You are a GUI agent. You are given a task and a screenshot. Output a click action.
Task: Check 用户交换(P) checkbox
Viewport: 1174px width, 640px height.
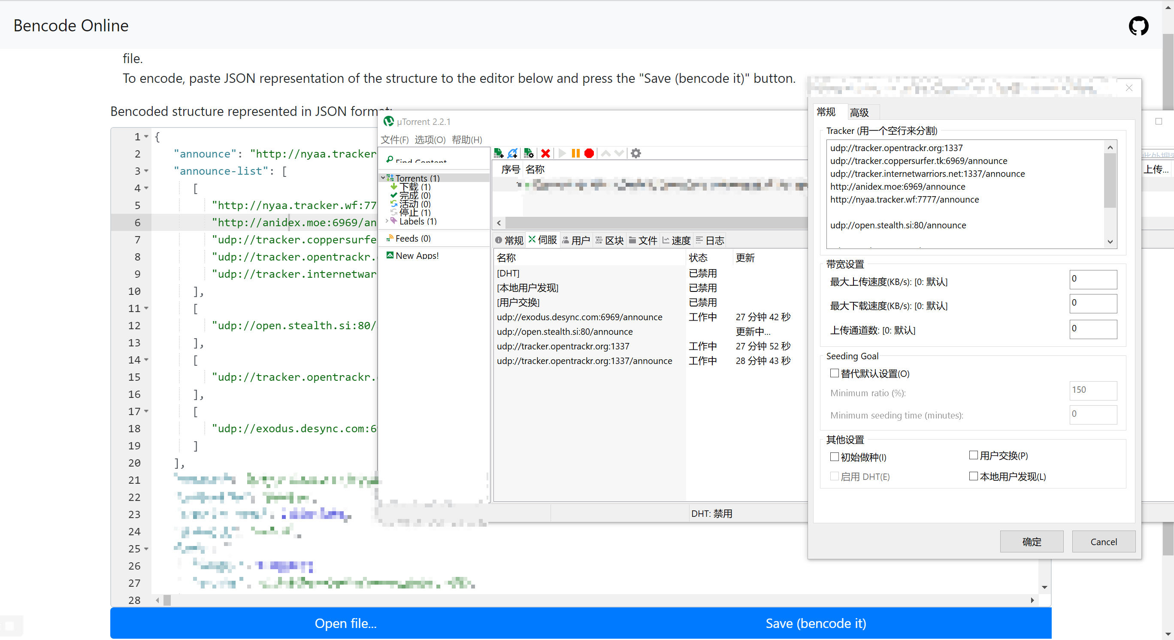tap(974, 455)
